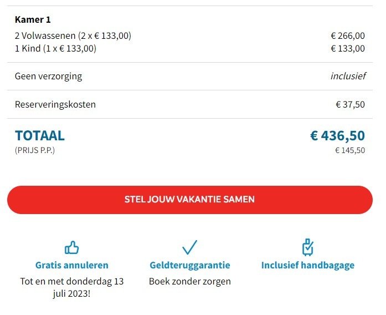Click the Kamer 1 heading
The width and height of the screenshot is (386, 315).
(33, 20)
